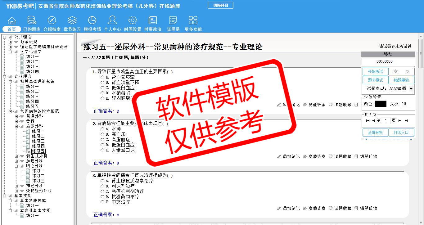Open the 时事政治 newspaper icon

(153, 21)
